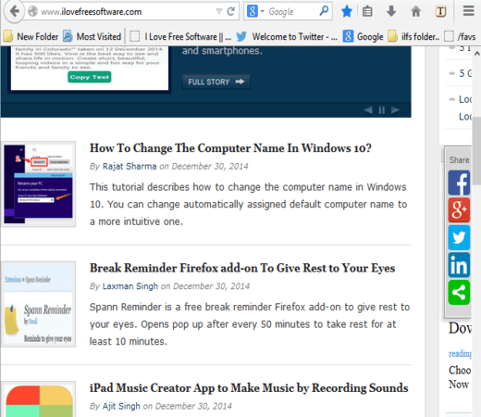Share on Twitter via sidebar icon
The height and width of the screenshot is (417, 481).
tap(459, 237)
